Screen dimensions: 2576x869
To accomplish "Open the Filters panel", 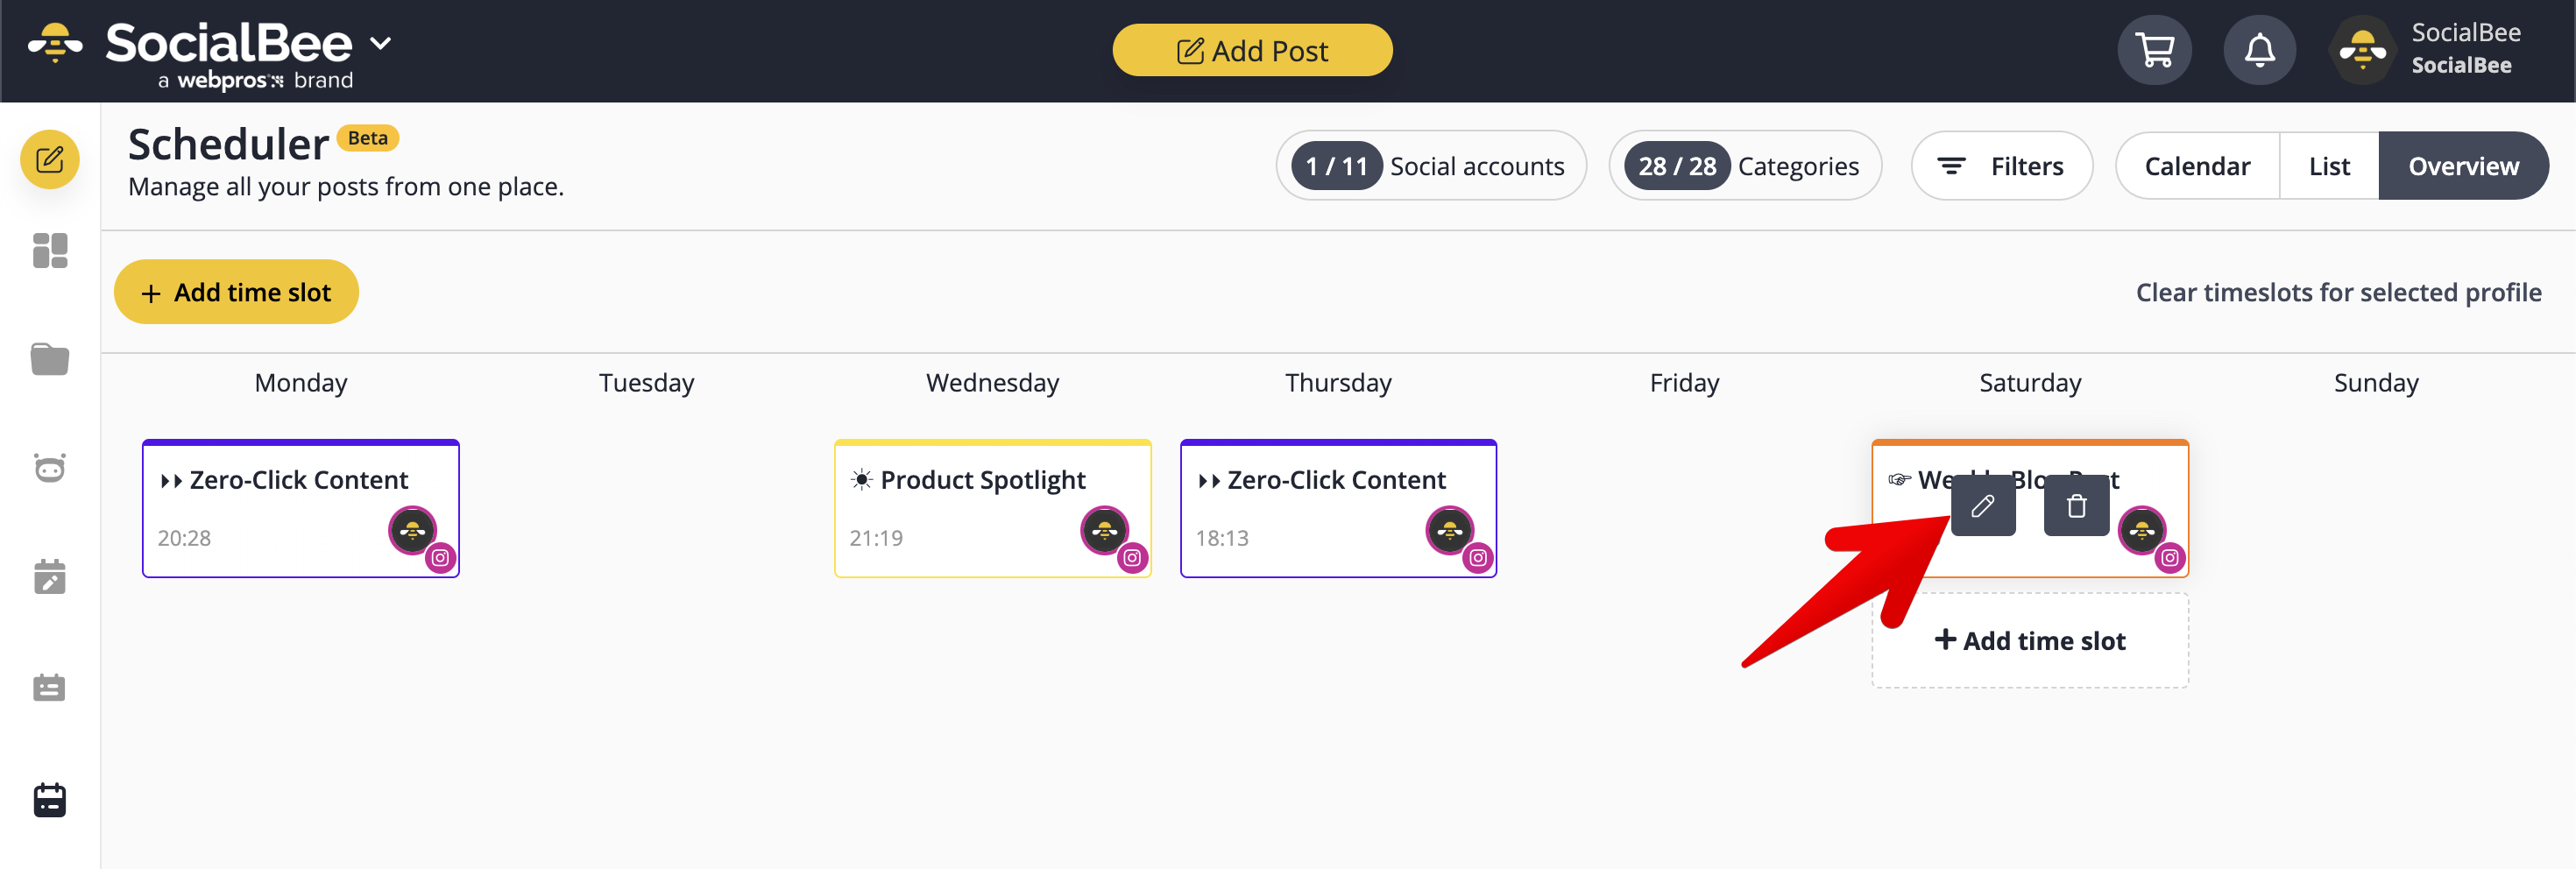I will pos(2002,166).
